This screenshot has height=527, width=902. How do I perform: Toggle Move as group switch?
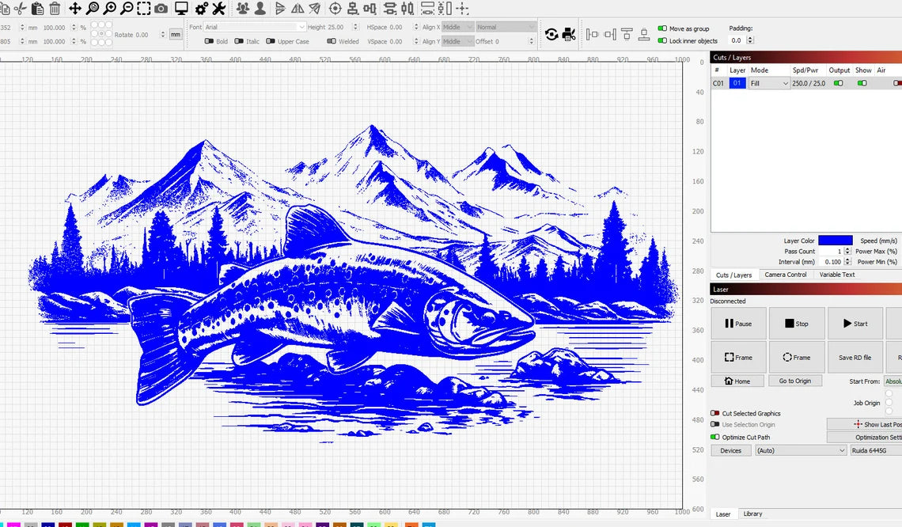tap(662, 28)
